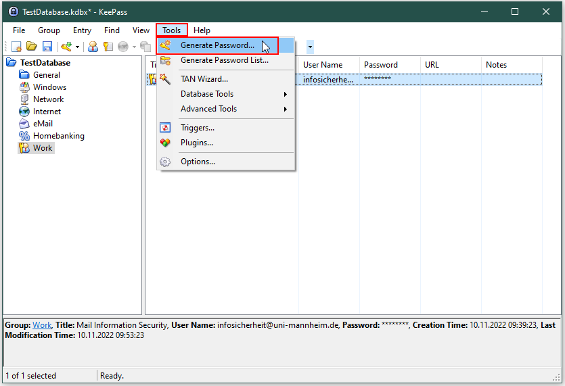Open the Open URL dropdown arrow

click(x=134, y=47)
